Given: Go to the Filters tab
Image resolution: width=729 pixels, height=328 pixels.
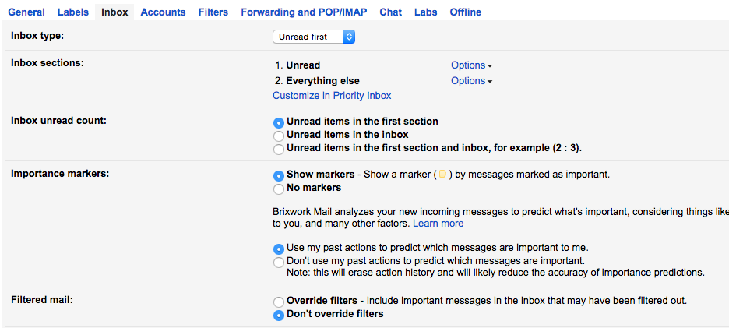Looking at the screenshot, I should pyautogui.click(x=213, y=12).
